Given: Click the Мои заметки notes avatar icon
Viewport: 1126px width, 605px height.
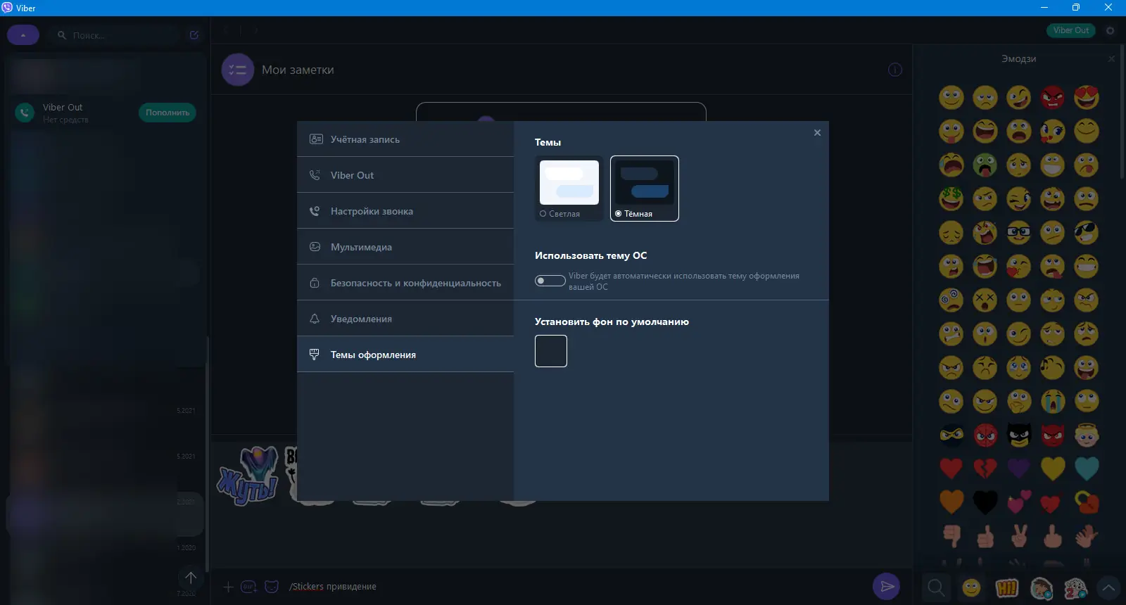Looking at the screenshot, I should (x=238, y=70).
